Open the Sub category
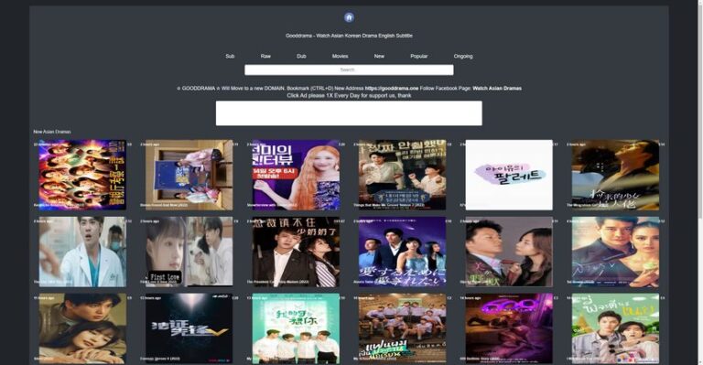 coord(230,57)
